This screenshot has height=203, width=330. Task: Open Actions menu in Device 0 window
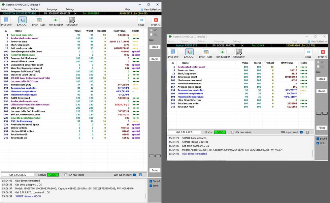[x=201, y=41]
